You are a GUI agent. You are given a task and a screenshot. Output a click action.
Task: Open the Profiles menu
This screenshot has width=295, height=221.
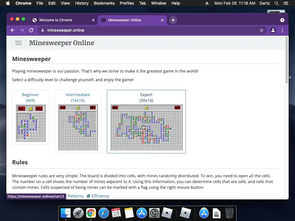coord(127,3)
